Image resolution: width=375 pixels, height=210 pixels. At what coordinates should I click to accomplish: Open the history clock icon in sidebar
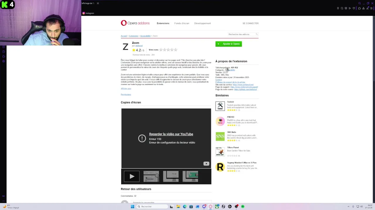pyautogui.click(x=4, y=52)
